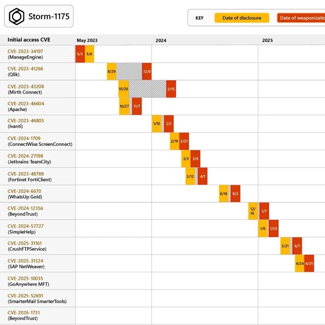Open the CVE-2023-46805 link
This screenshot has height=325, width=325.
(26, 120)
